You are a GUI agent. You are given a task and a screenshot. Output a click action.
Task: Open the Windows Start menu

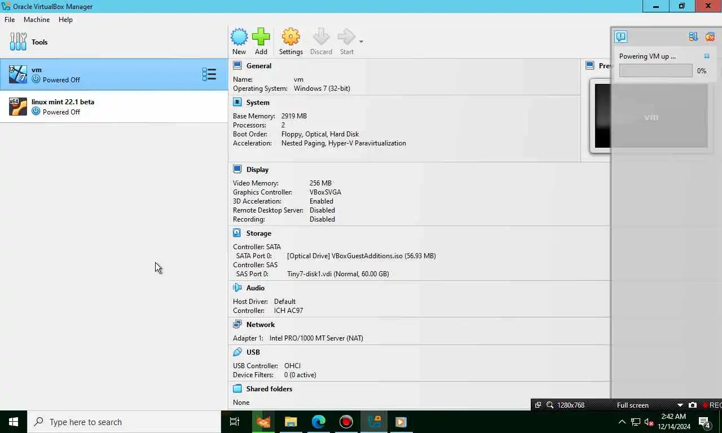pos(14,422)
